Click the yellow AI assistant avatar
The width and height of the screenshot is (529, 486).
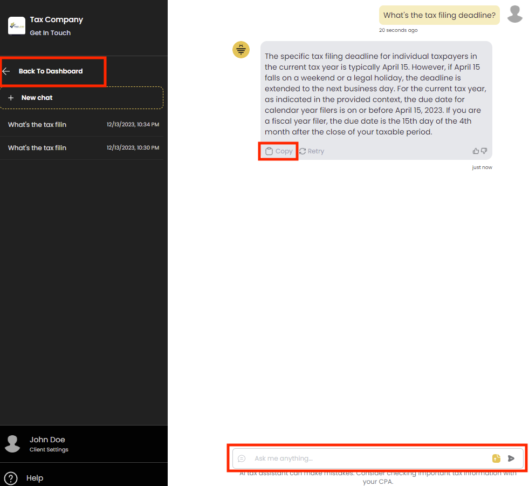click(241, 50)
